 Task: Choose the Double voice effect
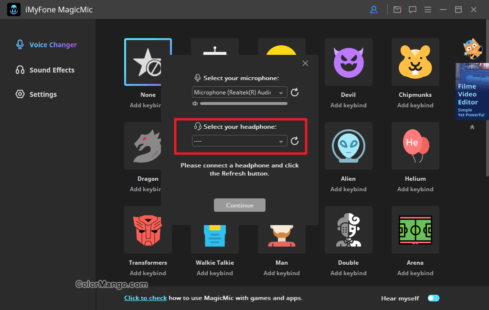click(x=348, y=230)
